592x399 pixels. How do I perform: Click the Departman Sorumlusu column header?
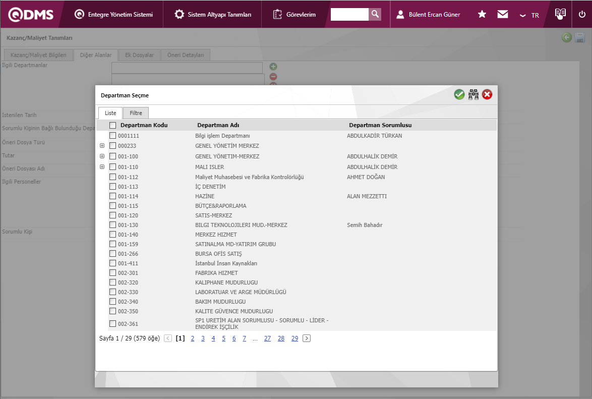pos(380,125)
